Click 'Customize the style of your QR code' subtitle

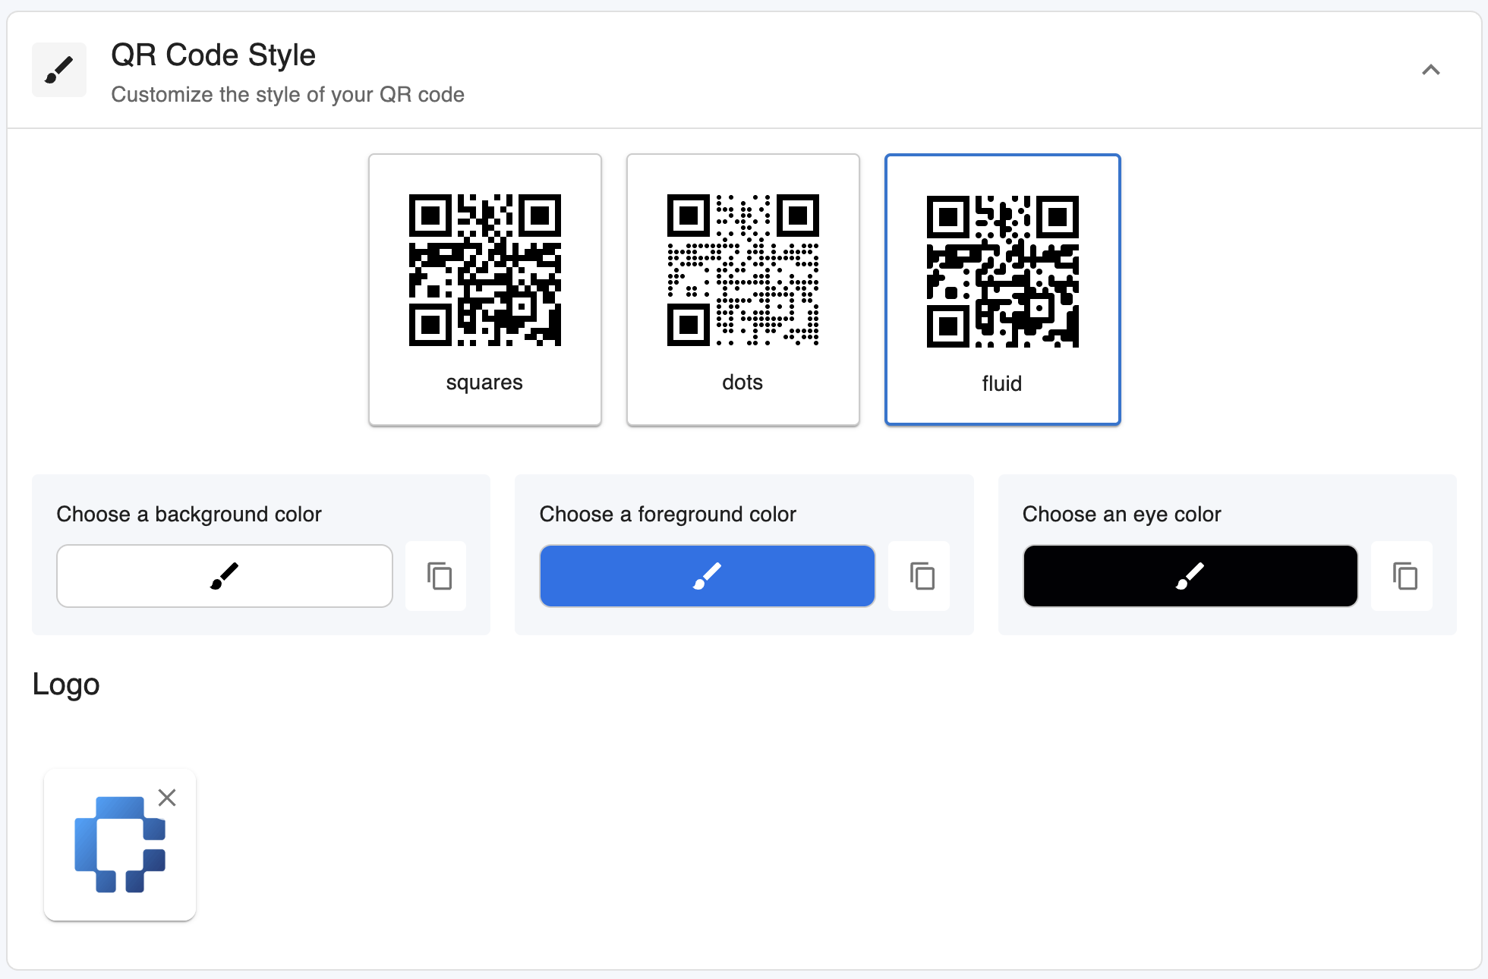[288, 95]
